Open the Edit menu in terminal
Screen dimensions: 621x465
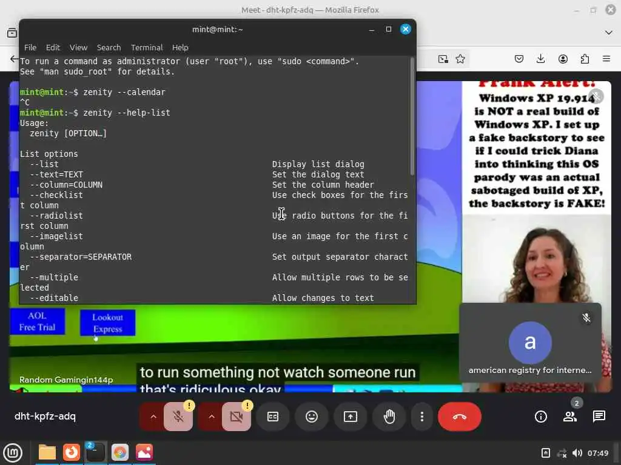[53, 47]
